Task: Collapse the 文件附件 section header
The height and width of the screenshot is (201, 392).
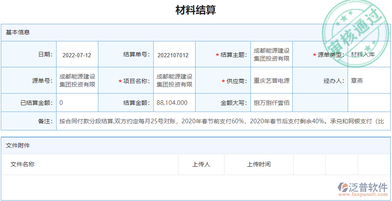Action: coord(18,145)
